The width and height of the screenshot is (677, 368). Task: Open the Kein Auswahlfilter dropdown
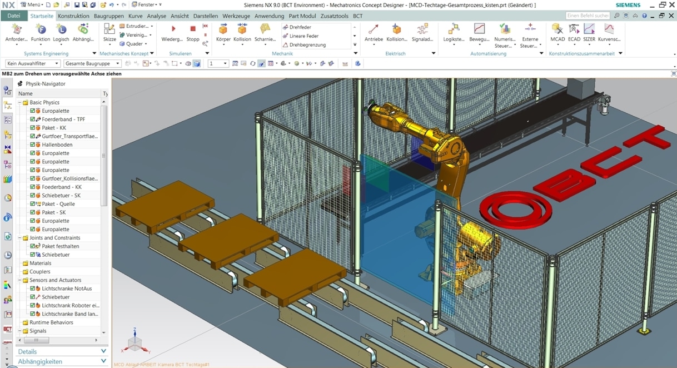(x=33, y=64)
